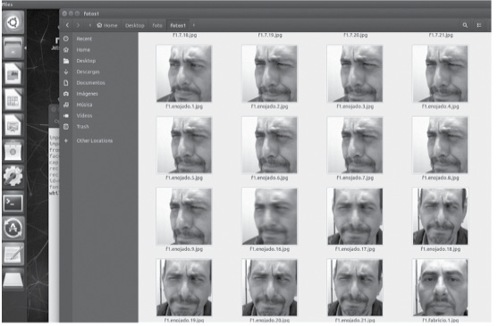The height and width of the screenshot is (326, 498).
Task: Click file name label f1.7.18.jpg
Action: click(x=184, y=35)
